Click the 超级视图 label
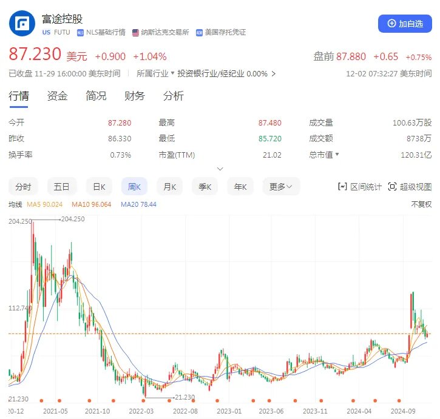Image resolution: width=440 pixels, height=419 pixels. click(416, 187)
